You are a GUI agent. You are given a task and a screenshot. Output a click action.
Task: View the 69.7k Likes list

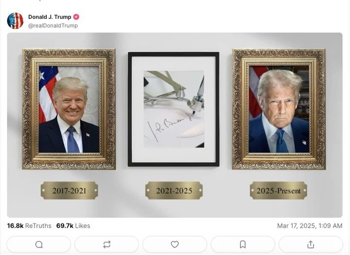click(73, 226)
